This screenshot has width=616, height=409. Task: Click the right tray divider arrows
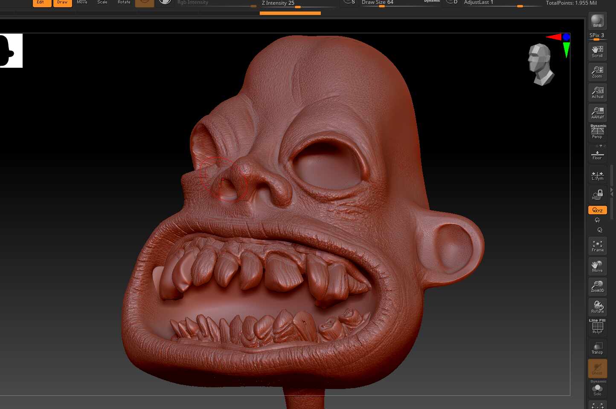[x=612, y=191]
